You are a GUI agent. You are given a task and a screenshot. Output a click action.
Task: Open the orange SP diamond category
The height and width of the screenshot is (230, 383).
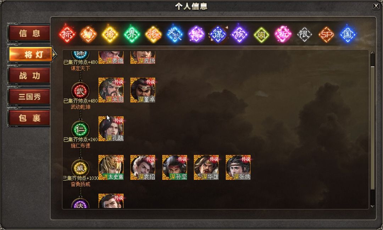click(x=326, y=34)
